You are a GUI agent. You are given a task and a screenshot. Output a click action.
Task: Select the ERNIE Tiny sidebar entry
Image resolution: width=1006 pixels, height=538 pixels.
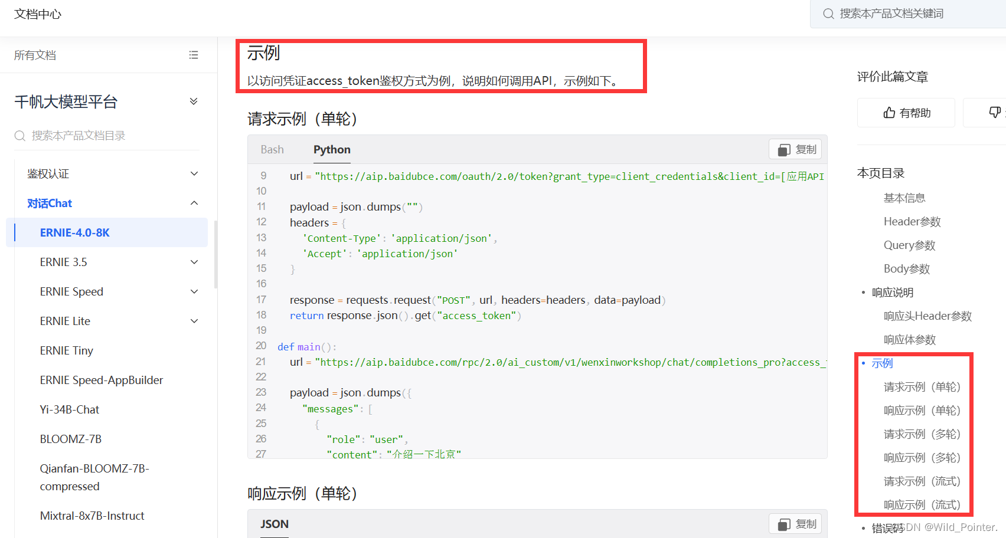[x=66, y=350]
